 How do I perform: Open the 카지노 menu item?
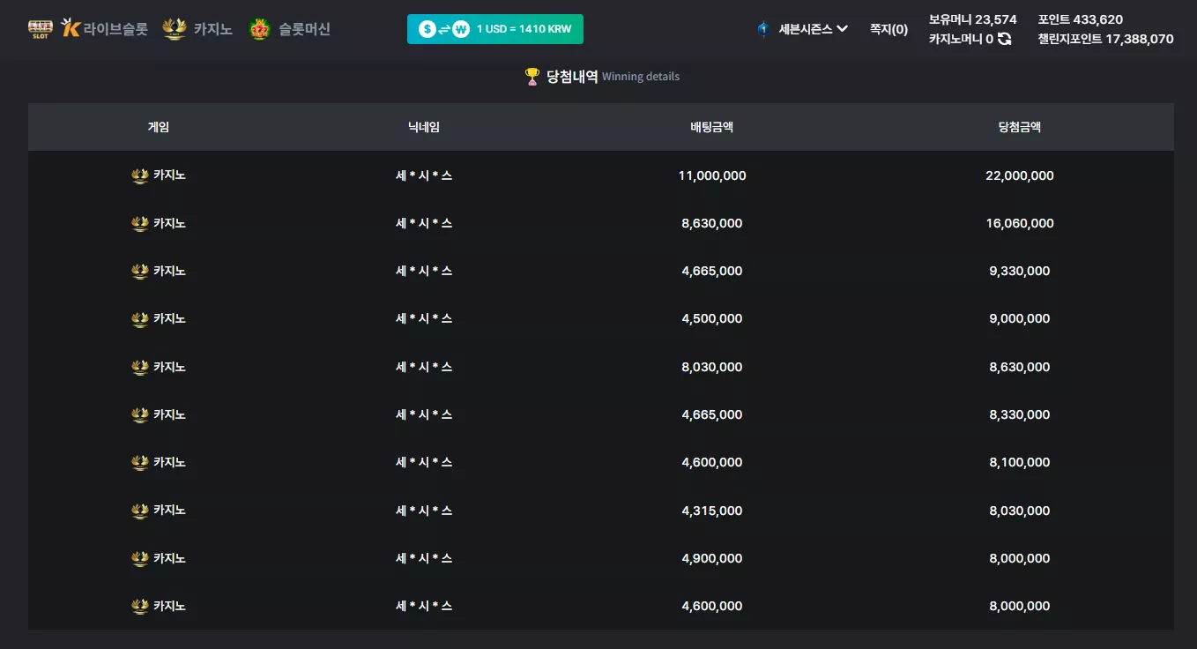(x=213, y=29)
